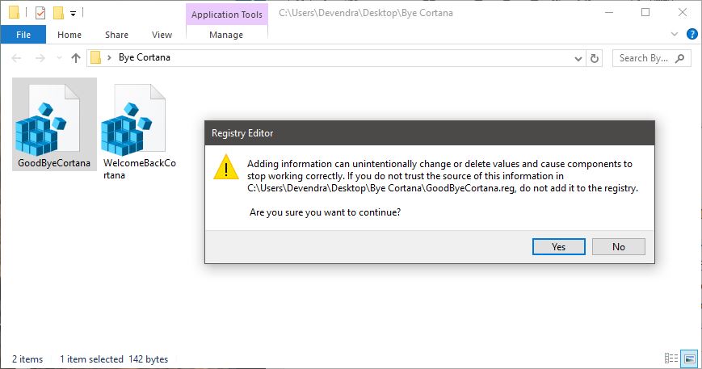Switch to the Home ribbon tab
This screenshot has width=702, height=369.
tap(69, 35)
